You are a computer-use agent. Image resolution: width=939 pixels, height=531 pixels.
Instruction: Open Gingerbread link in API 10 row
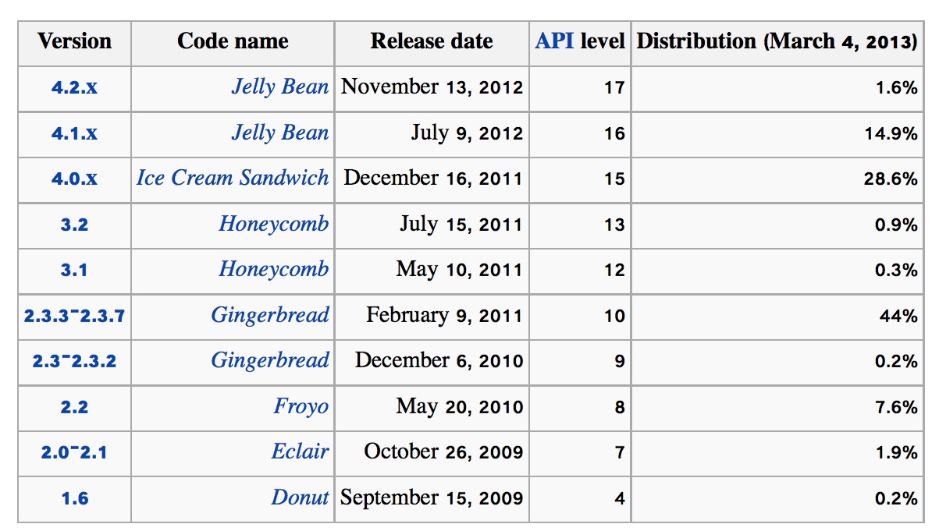pos(270,315)
